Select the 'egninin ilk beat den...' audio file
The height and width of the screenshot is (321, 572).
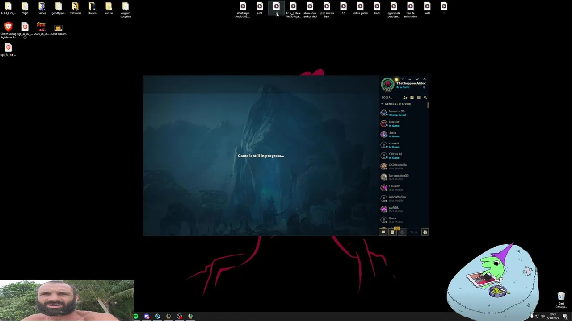(x=394, y=10)
